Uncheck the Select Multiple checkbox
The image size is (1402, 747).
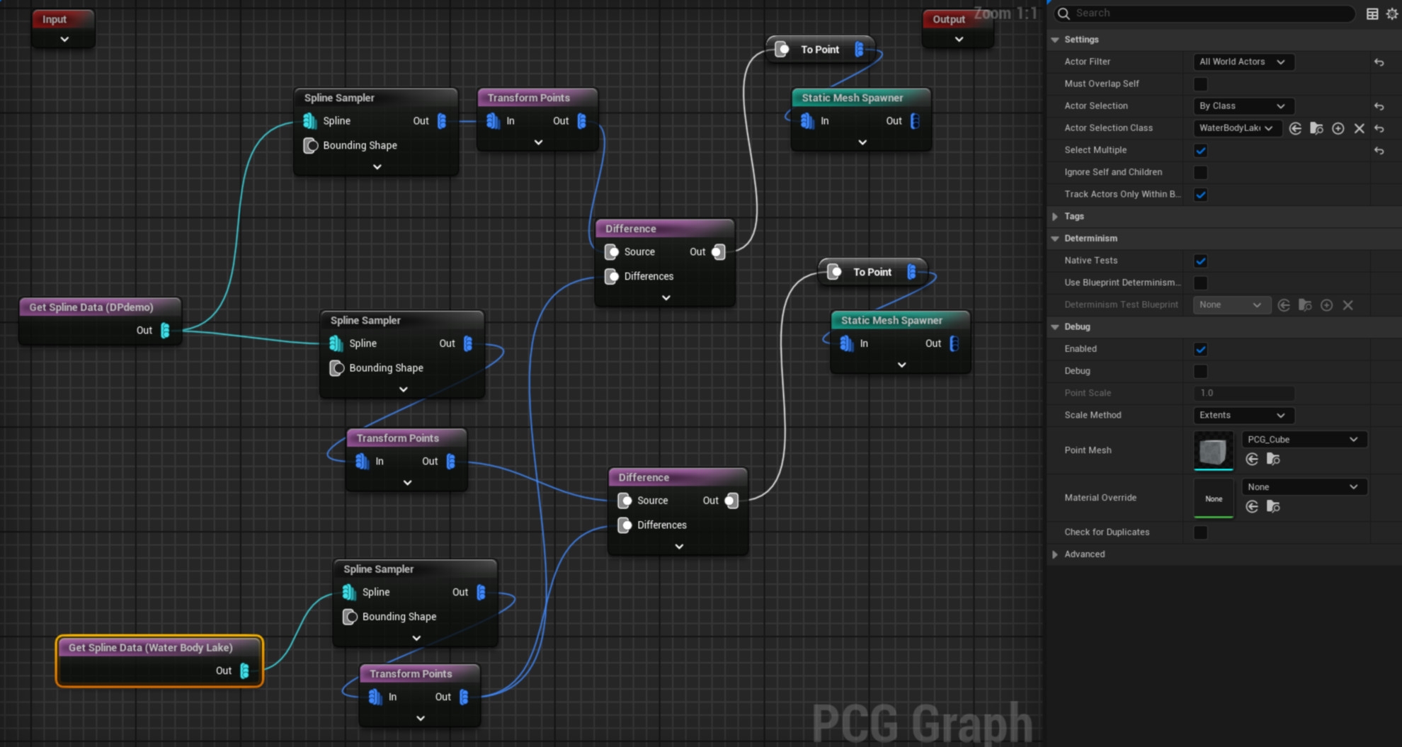tap(1200, 150)
